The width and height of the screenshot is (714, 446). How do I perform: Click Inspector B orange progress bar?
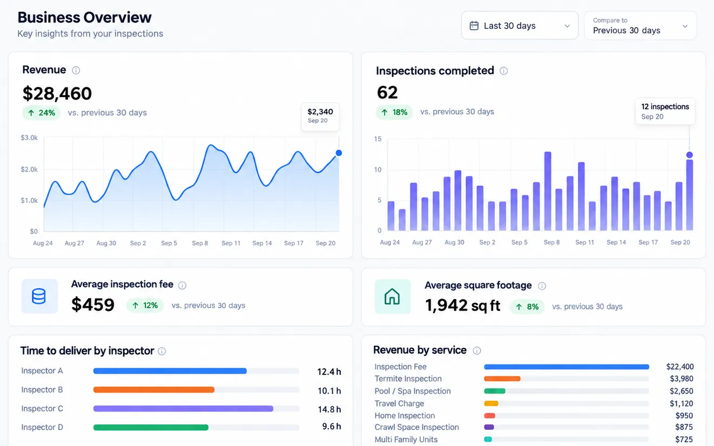click(x=154, y=390)
